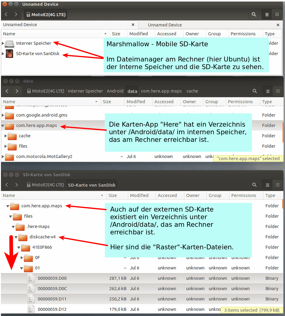Click the data breadcrumb in data window

[132, 91]
